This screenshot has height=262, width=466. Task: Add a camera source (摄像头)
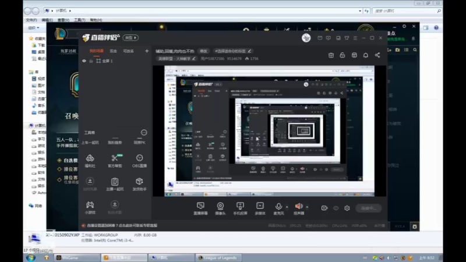point(220,208)
